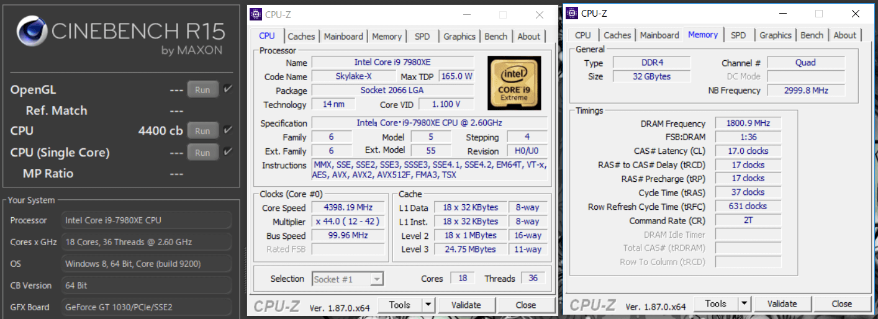Switch to the CPU tab in the right CPU-Z window
The image size is (878, 319).
583,35
